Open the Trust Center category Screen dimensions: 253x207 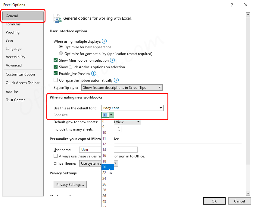pos(15,100)
